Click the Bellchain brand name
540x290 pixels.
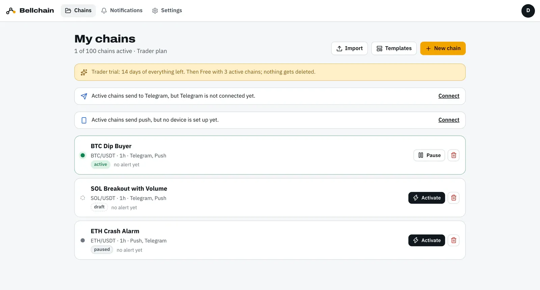coord(37,10)
